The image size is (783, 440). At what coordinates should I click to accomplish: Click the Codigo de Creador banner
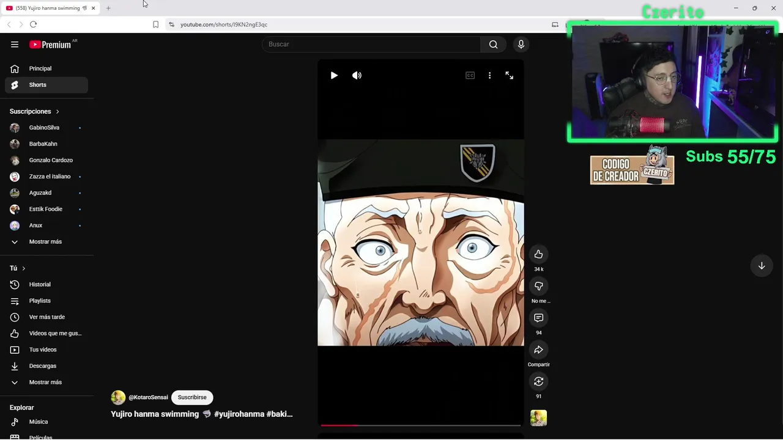[x=632, y=166]
